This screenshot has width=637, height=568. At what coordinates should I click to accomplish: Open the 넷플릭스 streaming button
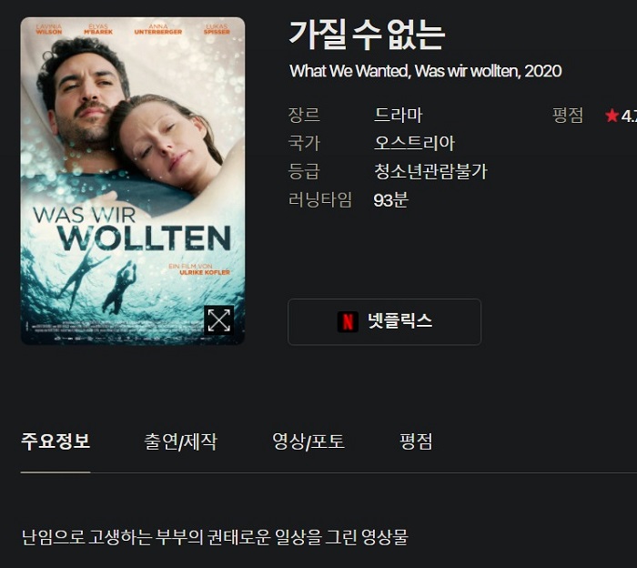point(384,322)
